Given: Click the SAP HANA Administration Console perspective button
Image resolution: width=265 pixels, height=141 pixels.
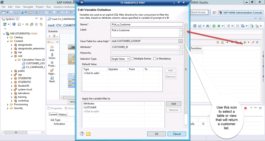Looking at the screenshot, I should 241,12.
